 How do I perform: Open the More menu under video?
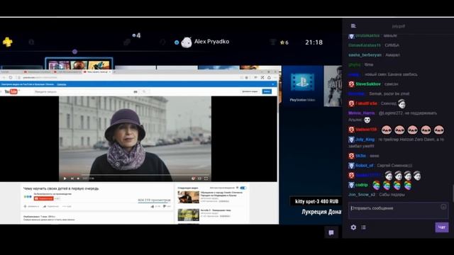click(x=67, y=206)
